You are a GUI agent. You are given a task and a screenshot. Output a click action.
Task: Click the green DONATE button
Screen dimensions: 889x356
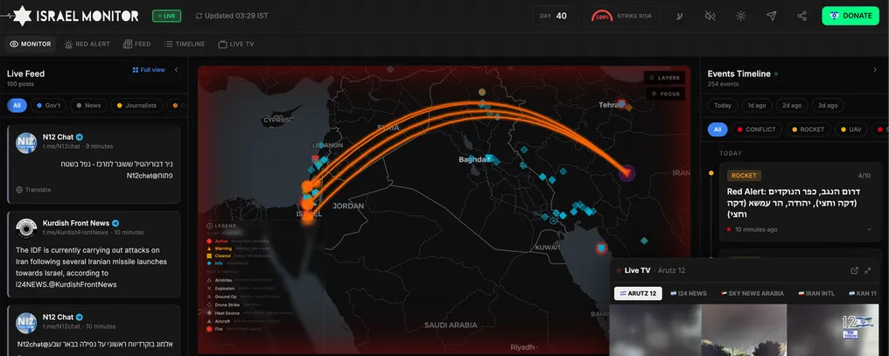point(850,16)
